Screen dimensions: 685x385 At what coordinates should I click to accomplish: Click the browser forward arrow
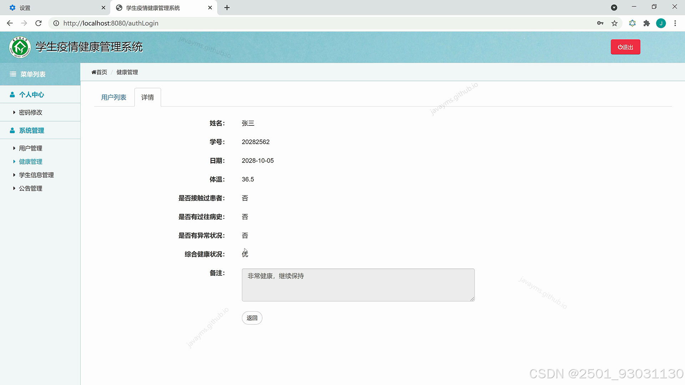tap(24, 23)
